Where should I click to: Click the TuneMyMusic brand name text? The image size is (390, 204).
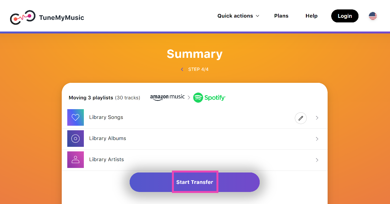coord(61,18)
